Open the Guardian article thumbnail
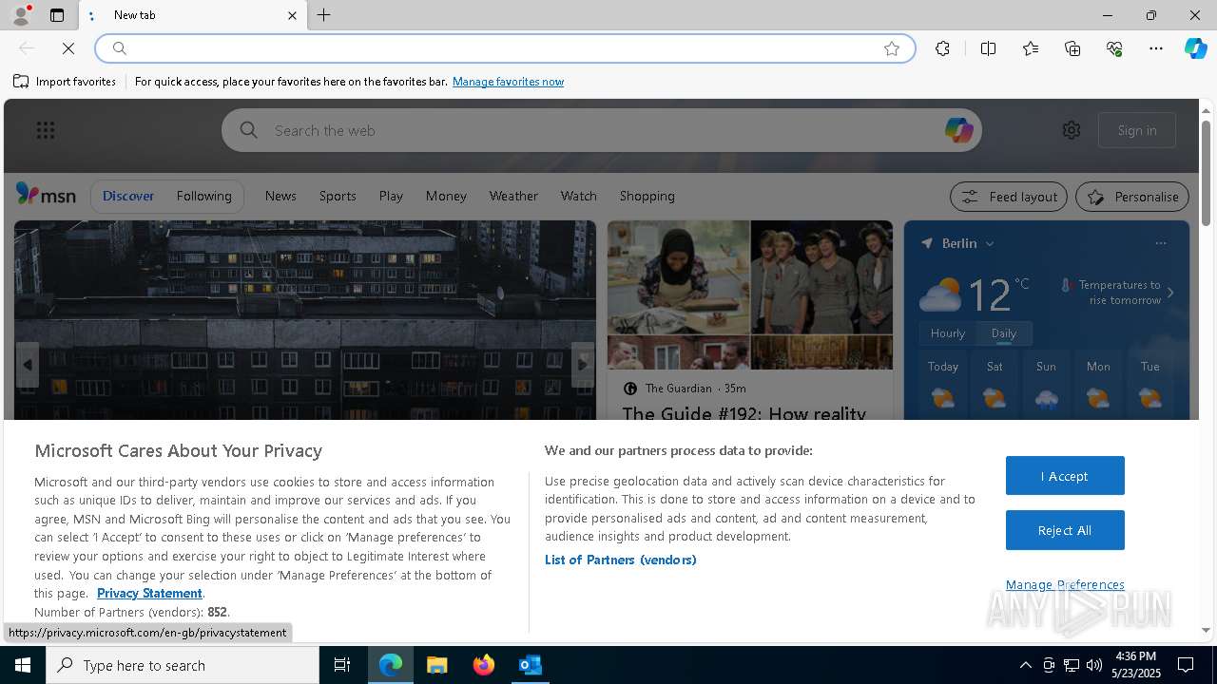 coord(750,294)
